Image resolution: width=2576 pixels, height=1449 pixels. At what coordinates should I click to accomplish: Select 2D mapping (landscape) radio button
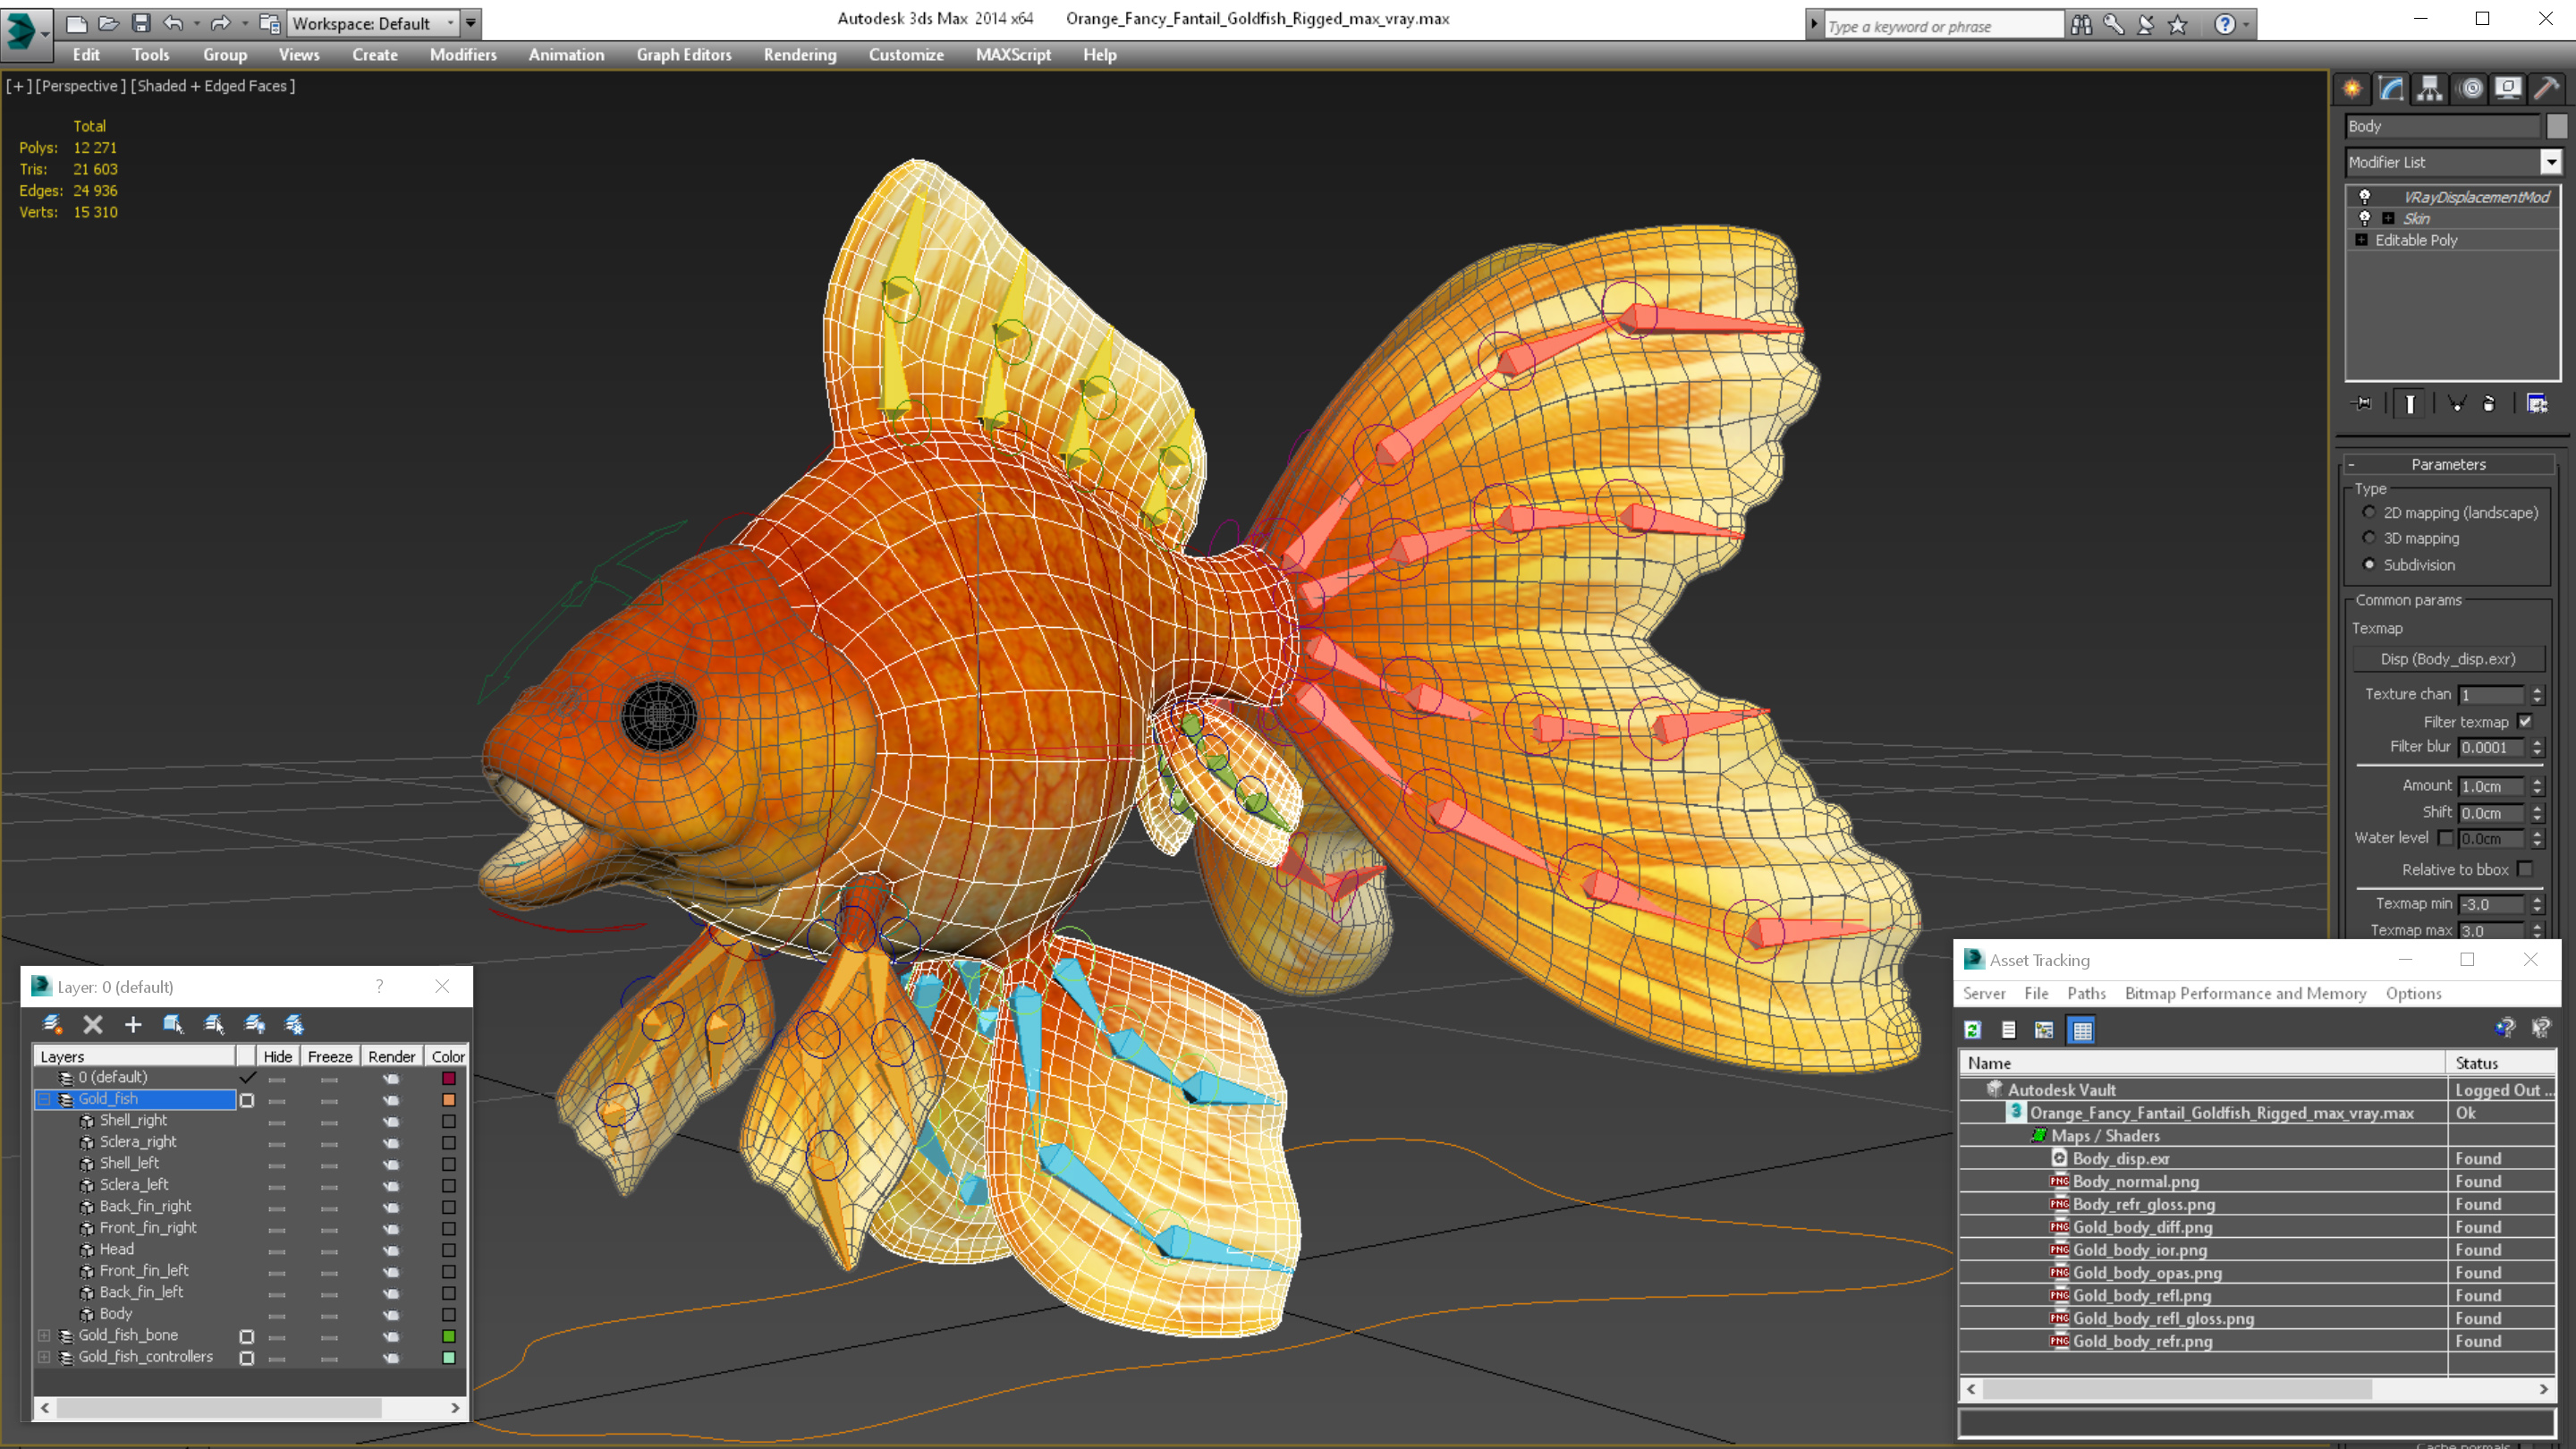pos(2369,512)
